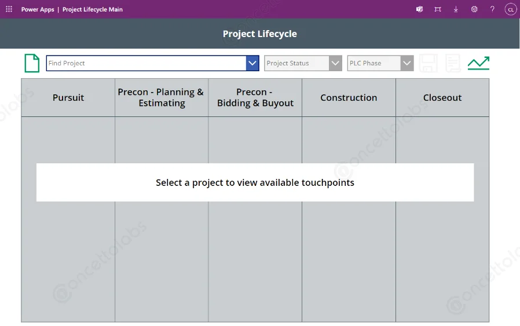Image resolution: width=520 pixels, height=326 pixels.
Task: Select the Construction phase column header
Action: coord(349,98)
